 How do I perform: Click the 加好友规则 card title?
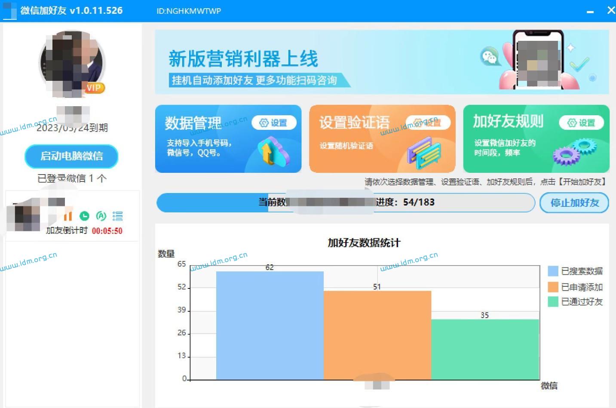click(x=508, y=121)
